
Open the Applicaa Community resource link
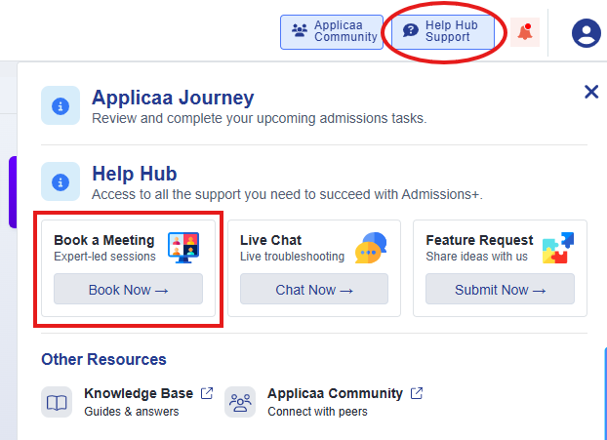tap(336, 393)
